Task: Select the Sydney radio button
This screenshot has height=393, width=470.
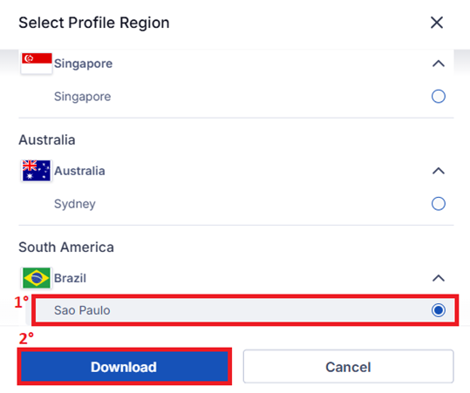Action: click(x=439, y=204)
